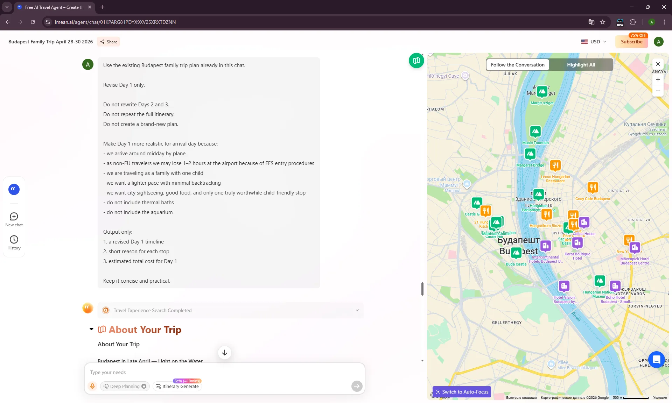Jump to latest message with down arrow
Viewport: 672px width, 403px height.
[x=225, y=353]
